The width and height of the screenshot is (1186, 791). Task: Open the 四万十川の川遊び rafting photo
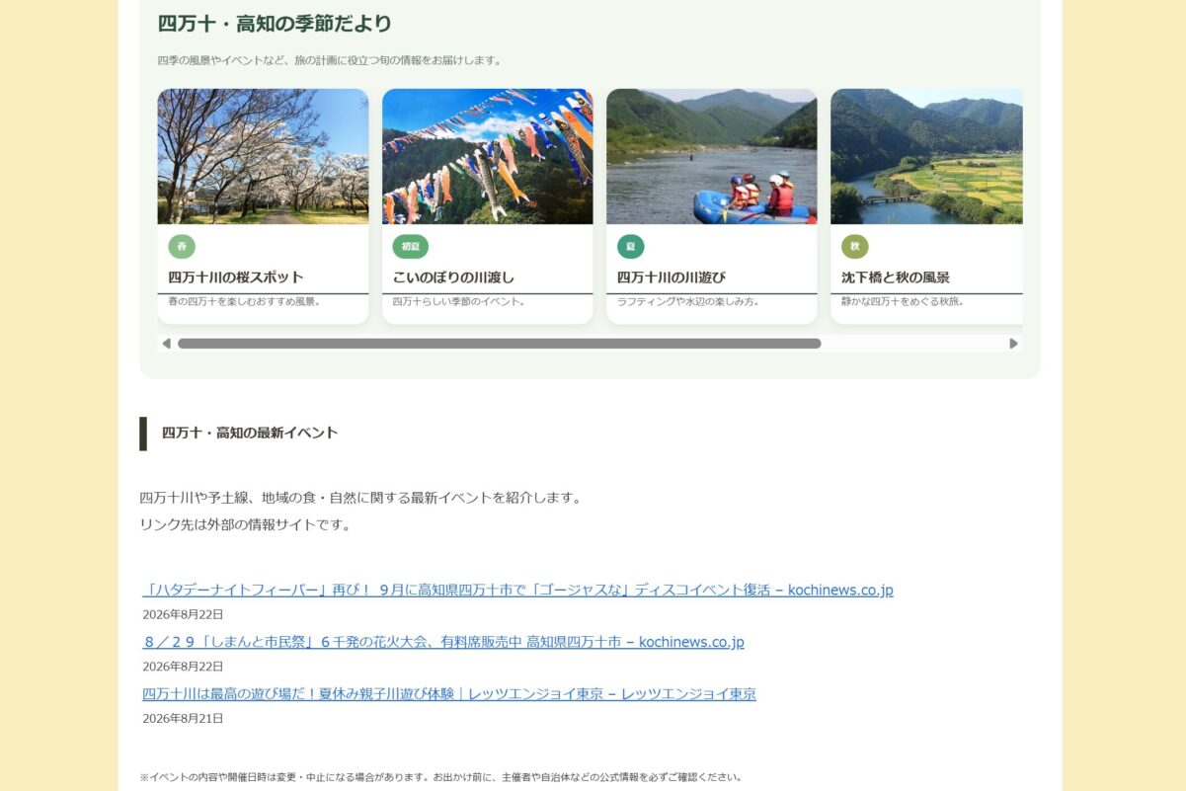(712, 156)
